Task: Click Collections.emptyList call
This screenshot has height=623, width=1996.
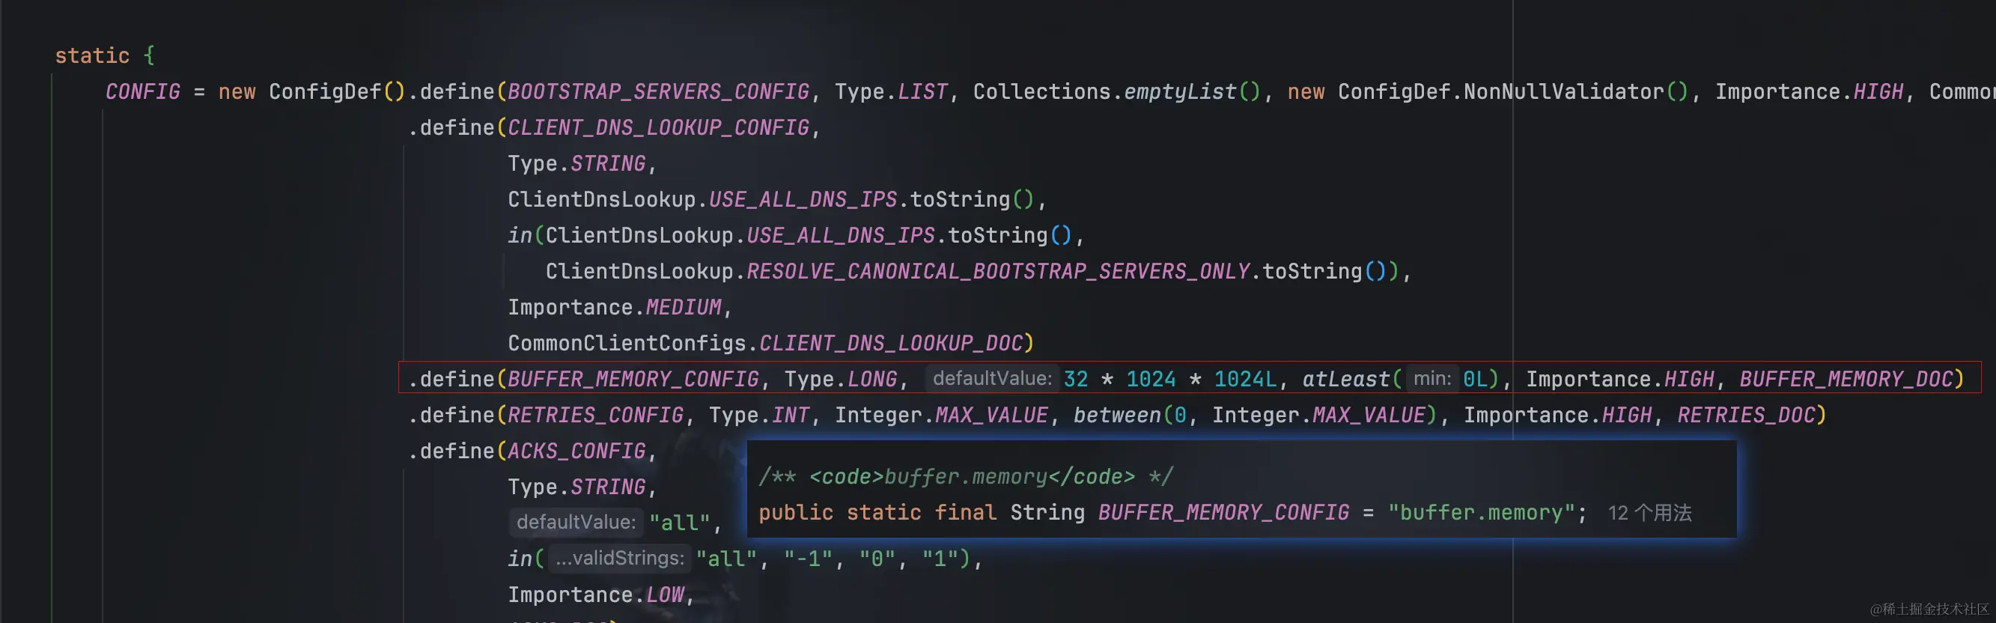Action: pos(1116,91)
